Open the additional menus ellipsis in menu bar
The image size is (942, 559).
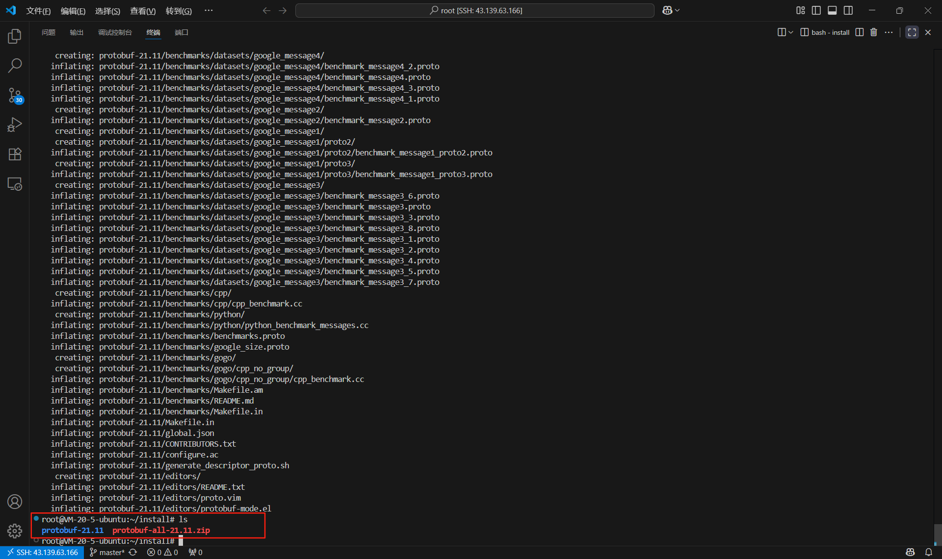click(x=209, y=10)
